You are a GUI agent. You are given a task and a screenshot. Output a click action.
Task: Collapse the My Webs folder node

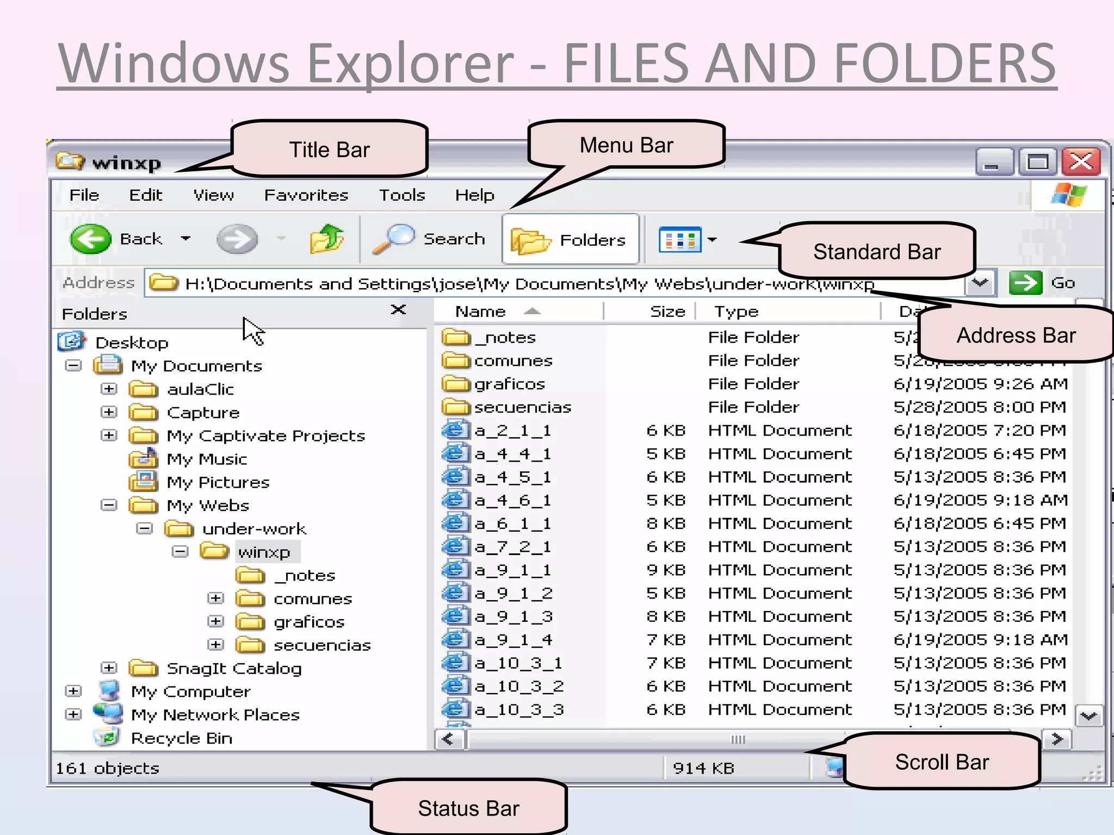pyautogui.click(x=109, y=505)
